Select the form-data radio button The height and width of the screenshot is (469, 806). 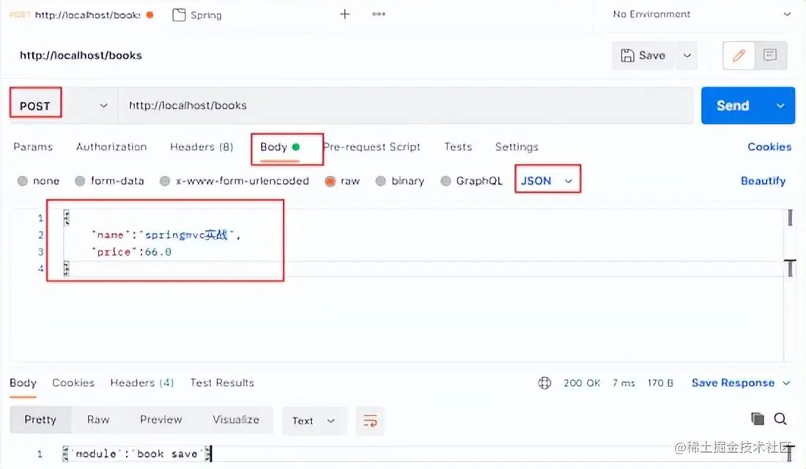[x=80, y=181]
